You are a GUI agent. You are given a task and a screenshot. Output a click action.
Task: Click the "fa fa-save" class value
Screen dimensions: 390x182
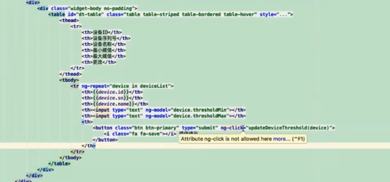pyautogui.click(x=145, y=134)
